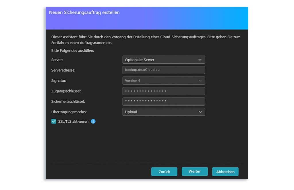
Task: Click into the Zugangsschlüssel password field
Action: (164, 91)
